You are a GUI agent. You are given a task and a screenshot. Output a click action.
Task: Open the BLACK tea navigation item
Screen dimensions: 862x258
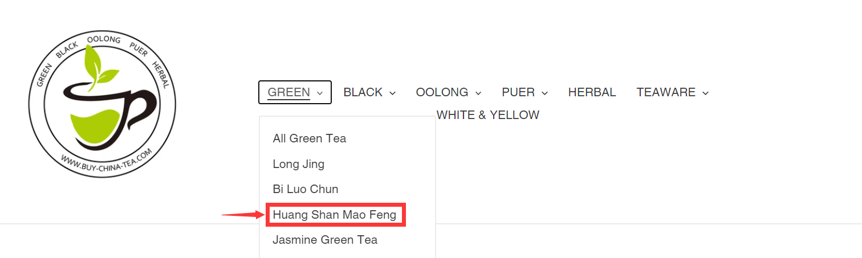click(369, 92)
